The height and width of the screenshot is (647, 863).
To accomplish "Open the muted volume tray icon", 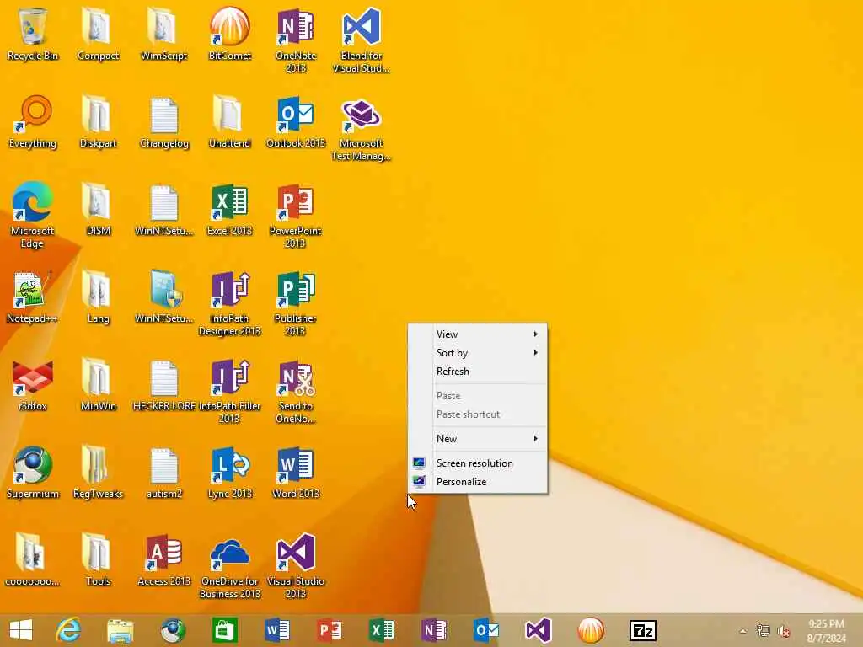I will point(783,631).
